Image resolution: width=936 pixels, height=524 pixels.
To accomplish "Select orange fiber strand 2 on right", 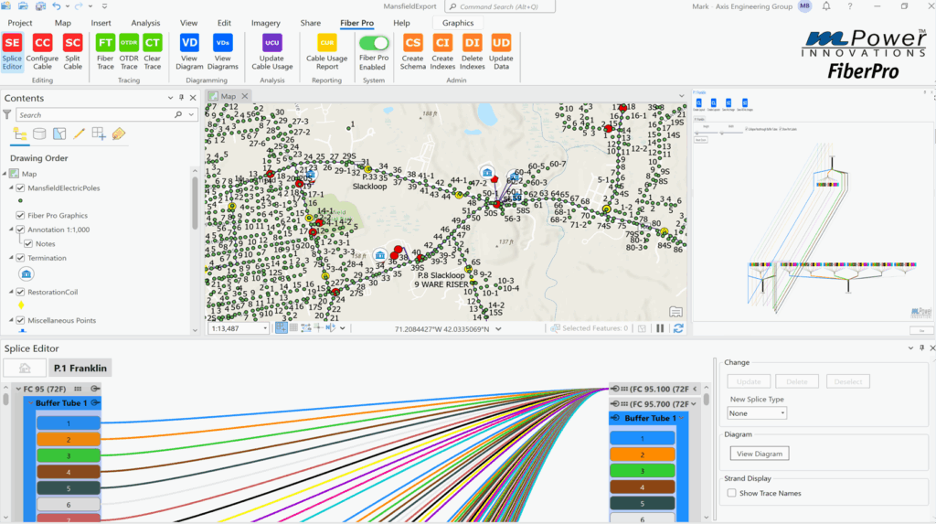I will tap(643, 454).
